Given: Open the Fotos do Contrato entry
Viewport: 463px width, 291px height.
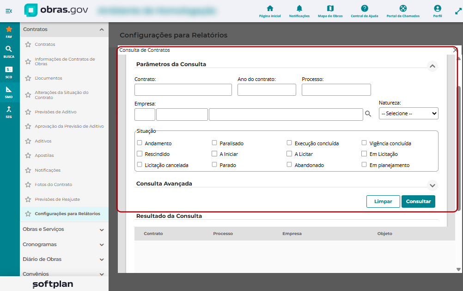Looking at the screenshot, I should 54,185.
